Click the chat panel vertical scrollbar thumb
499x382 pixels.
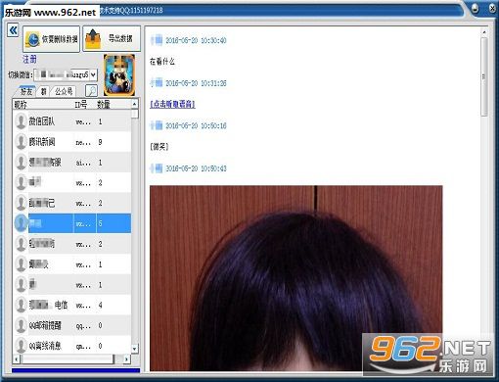484,76
